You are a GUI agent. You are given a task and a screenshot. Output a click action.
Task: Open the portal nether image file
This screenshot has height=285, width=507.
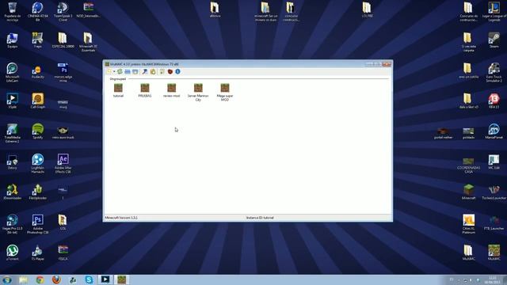tap(443, 133)
